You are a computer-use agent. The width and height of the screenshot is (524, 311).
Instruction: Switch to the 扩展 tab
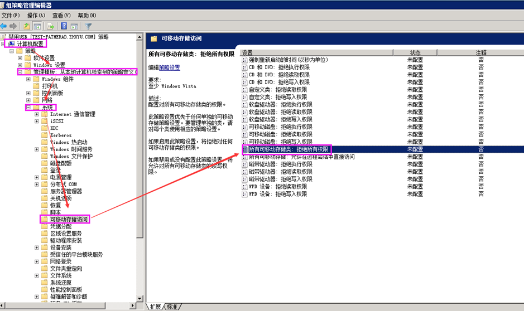click(x=155, y=307)
